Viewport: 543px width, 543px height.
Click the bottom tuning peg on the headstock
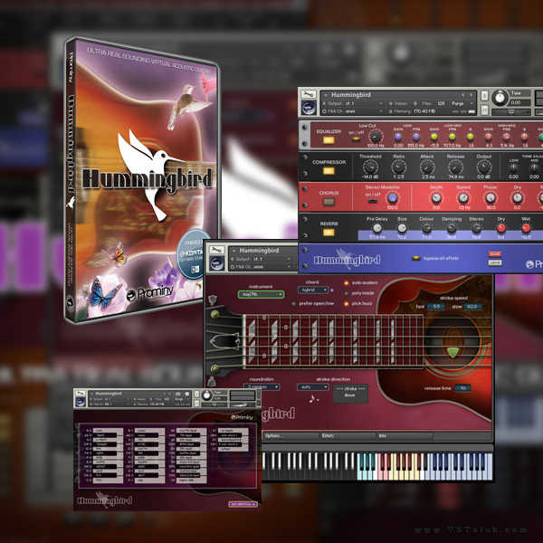215,369
